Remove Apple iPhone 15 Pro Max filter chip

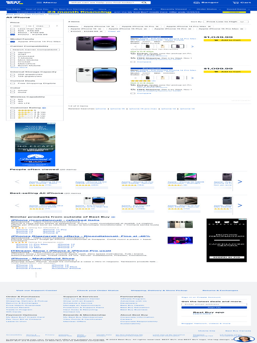(242, 29)
